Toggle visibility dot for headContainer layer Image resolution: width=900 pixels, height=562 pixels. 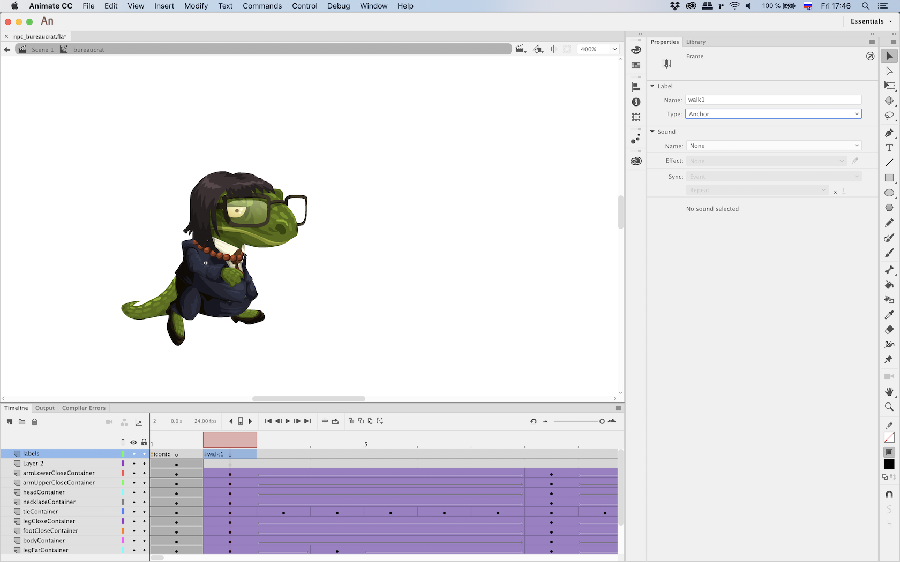[134, 492]
